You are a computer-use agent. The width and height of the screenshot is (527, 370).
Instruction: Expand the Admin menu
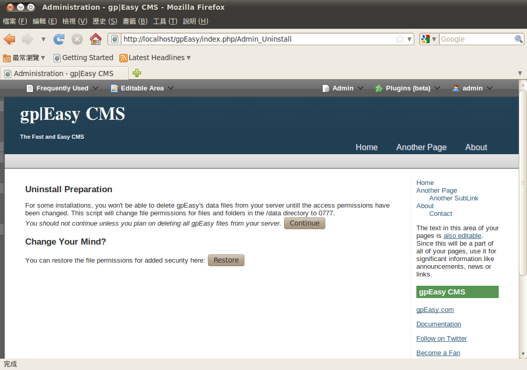pos(343,88)
